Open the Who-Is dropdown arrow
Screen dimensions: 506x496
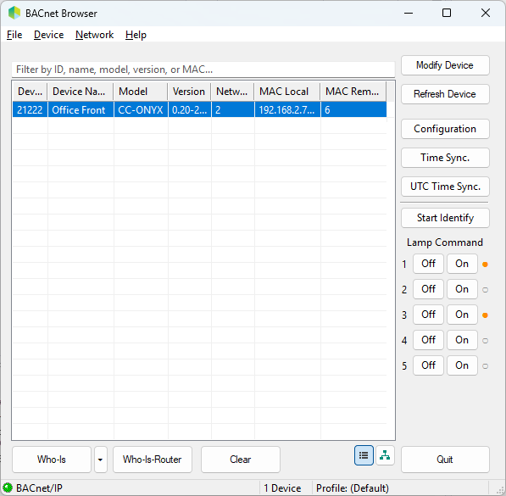pyautogui.click(x=101, y=460)
